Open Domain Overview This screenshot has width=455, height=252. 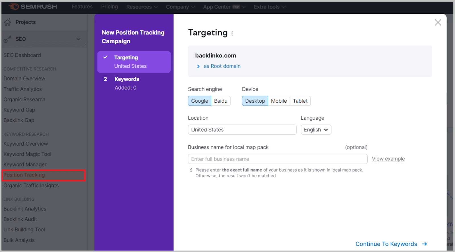coord(24,79)
